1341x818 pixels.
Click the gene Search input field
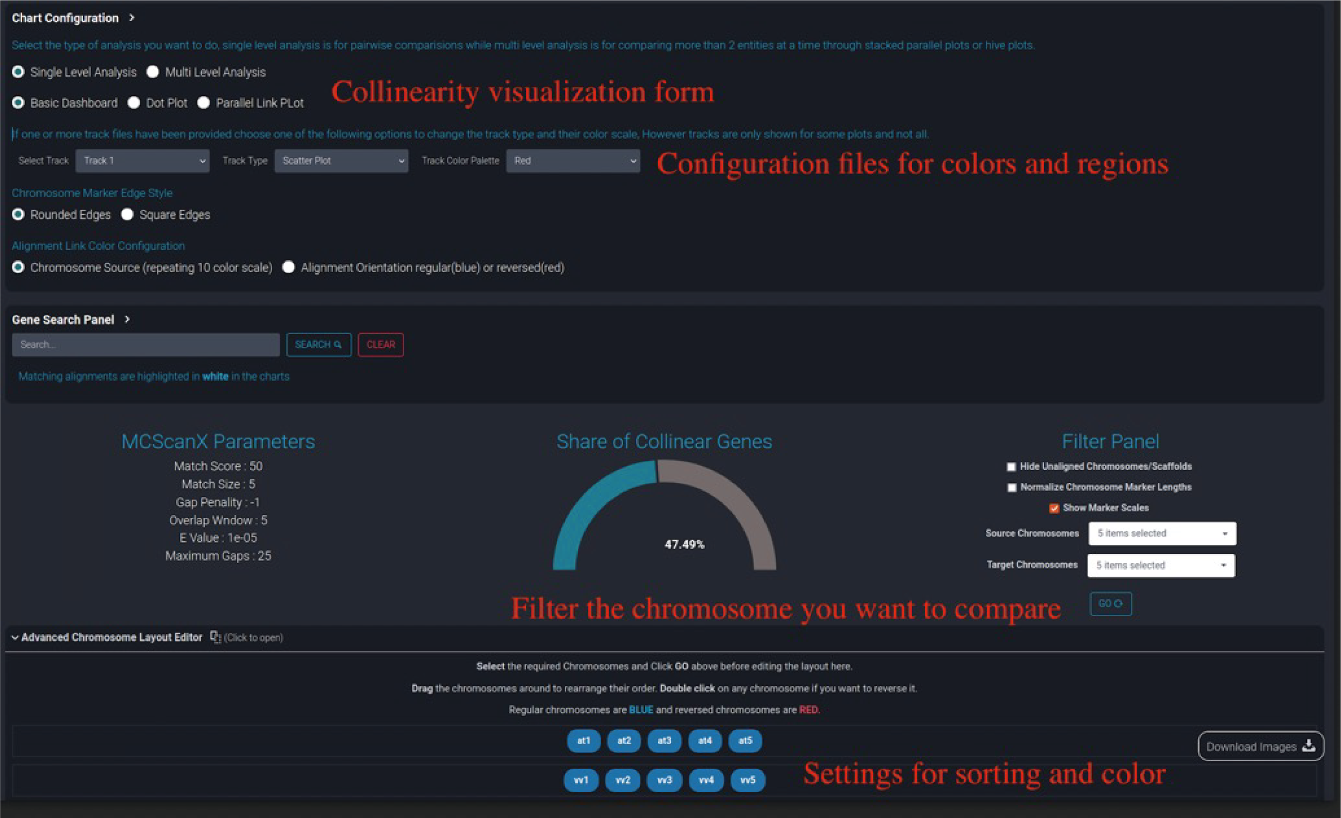(x=146, y=344)
